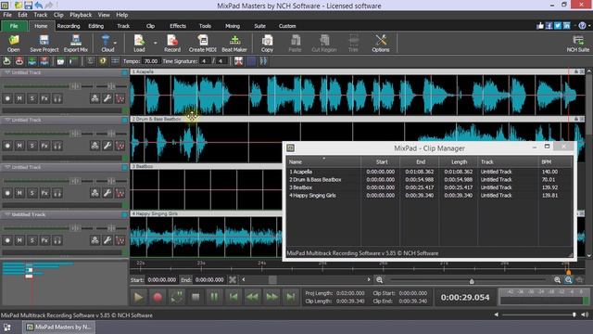The height and width of the screenshot is (334, 593).
Task: Solo the Acapella track with S button
Action: tap(32, 98)
